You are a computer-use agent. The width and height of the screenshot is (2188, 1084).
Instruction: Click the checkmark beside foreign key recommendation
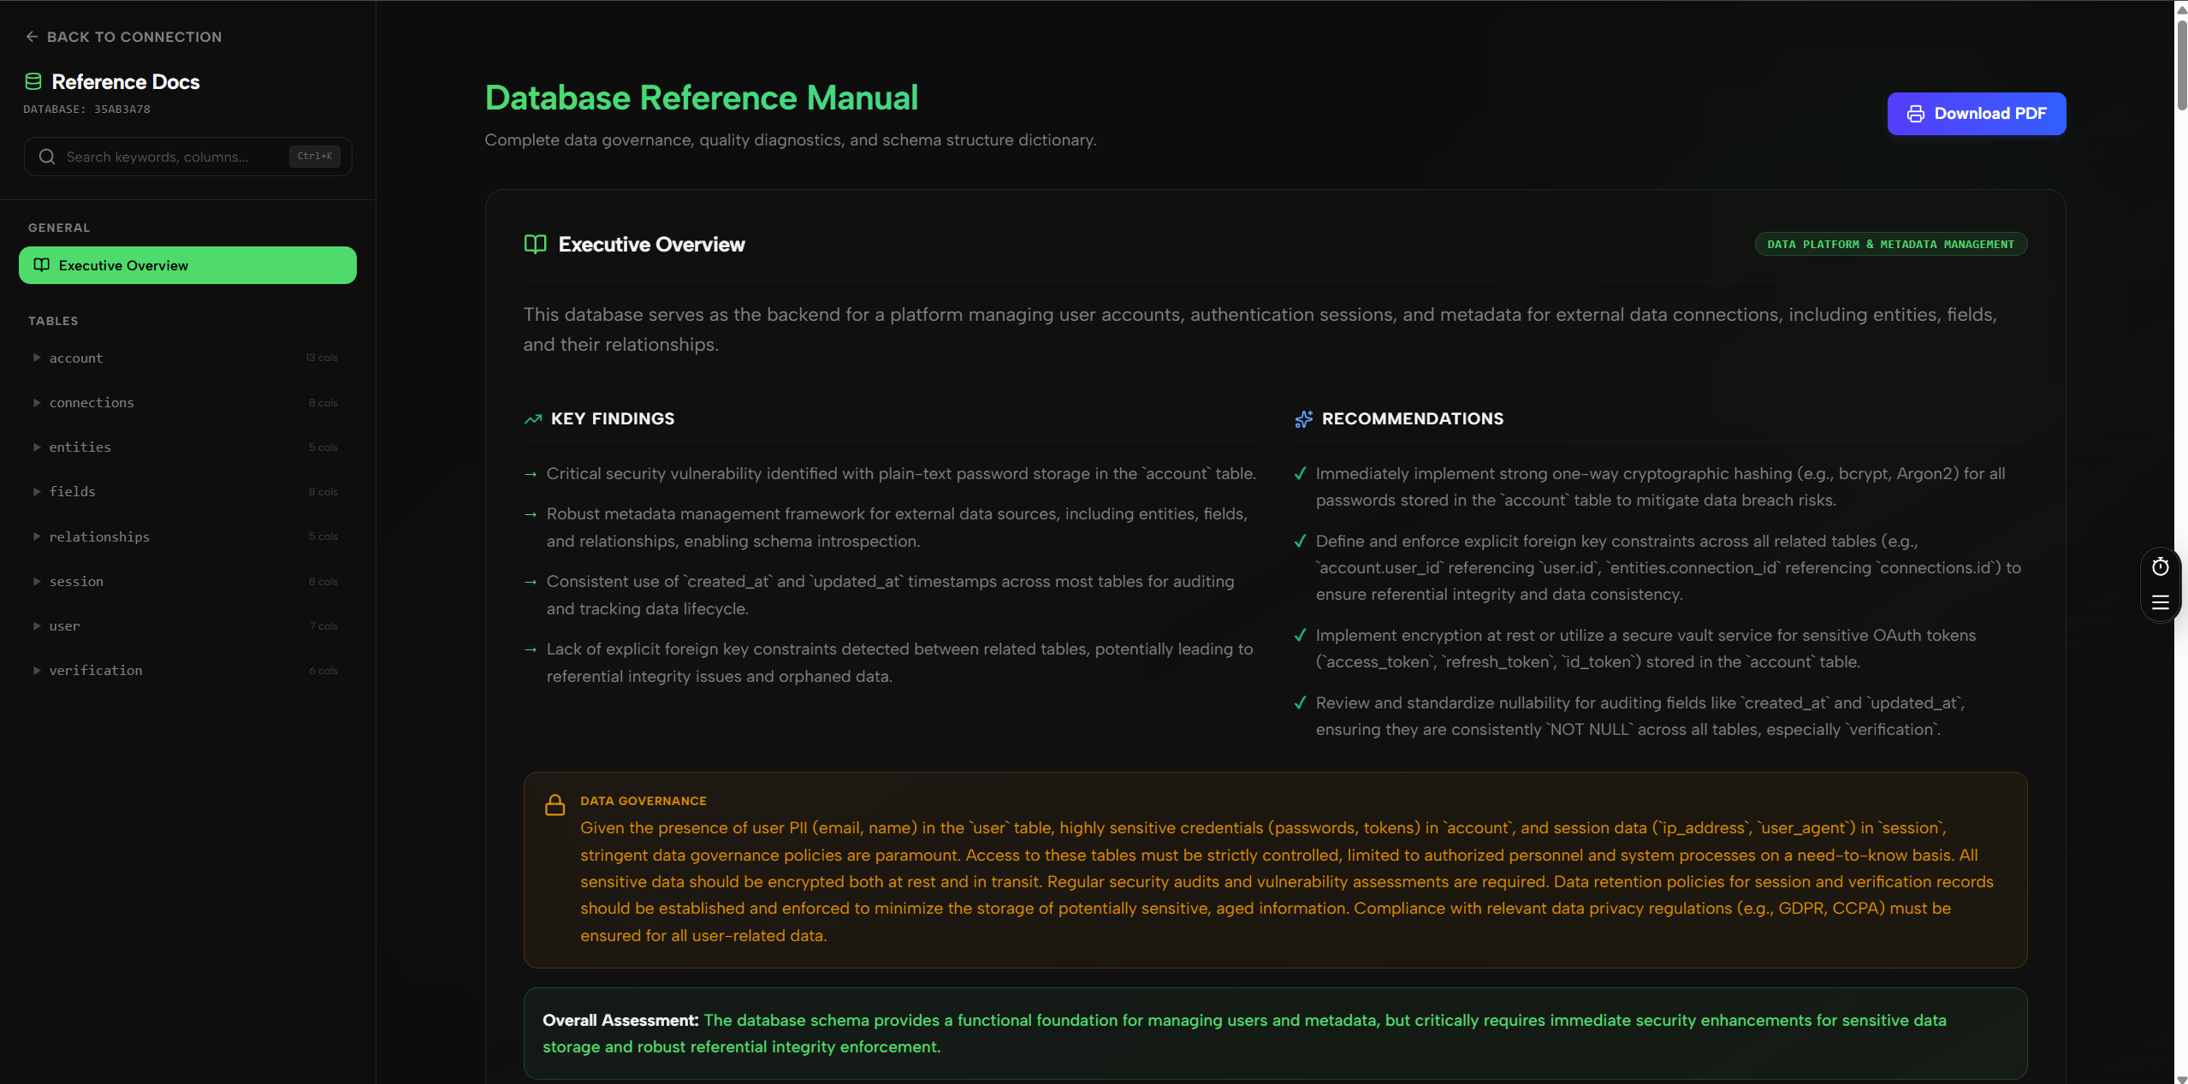pyautogui.click(x=1300, y=541)
